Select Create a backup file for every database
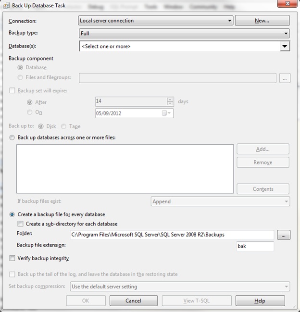 click(12, 214)
